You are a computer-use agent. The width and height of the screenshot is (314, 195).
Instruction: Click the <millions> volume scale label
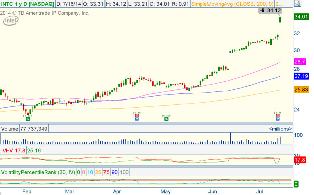(280, 129)
